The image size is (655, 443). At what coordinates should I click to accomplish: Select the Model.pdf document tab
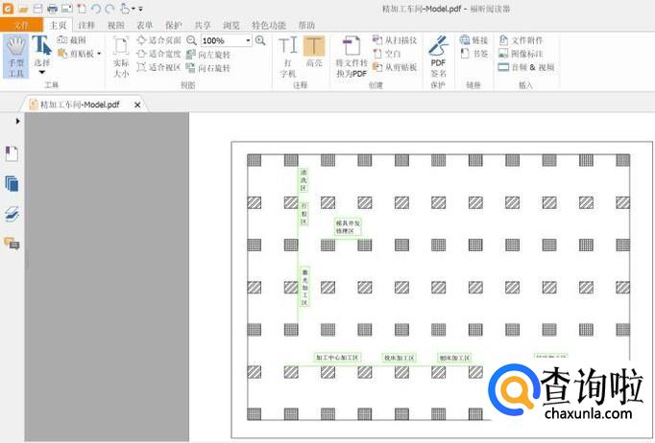80,105
